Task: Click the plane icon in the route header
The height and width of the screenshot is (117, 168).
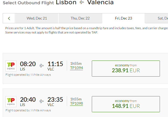Action: click(x=82, y=3)
